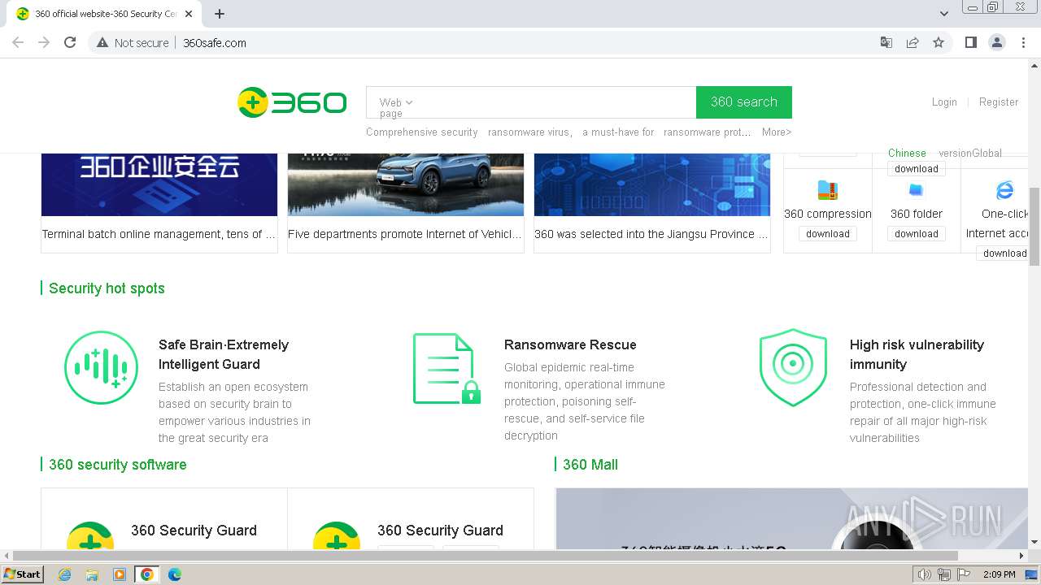The image size is (1041, 585).
Task: Open Chrome three-dot menu
Action: click(x=1023, y=42)
